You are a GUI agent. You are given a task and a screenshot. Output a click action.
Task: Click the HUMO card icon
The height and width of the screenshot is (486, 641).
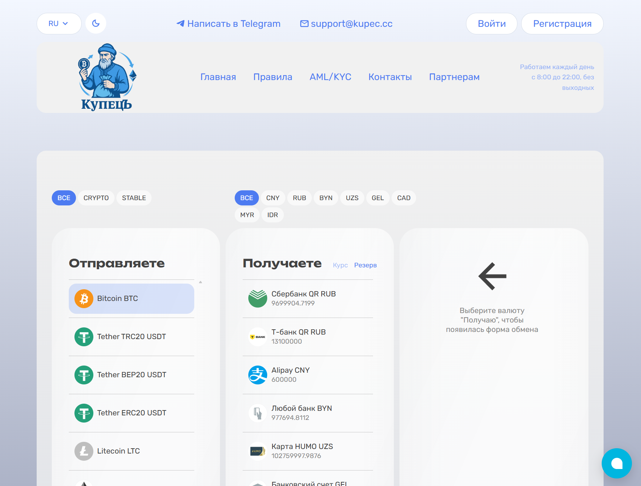click(x=257, y=451)
